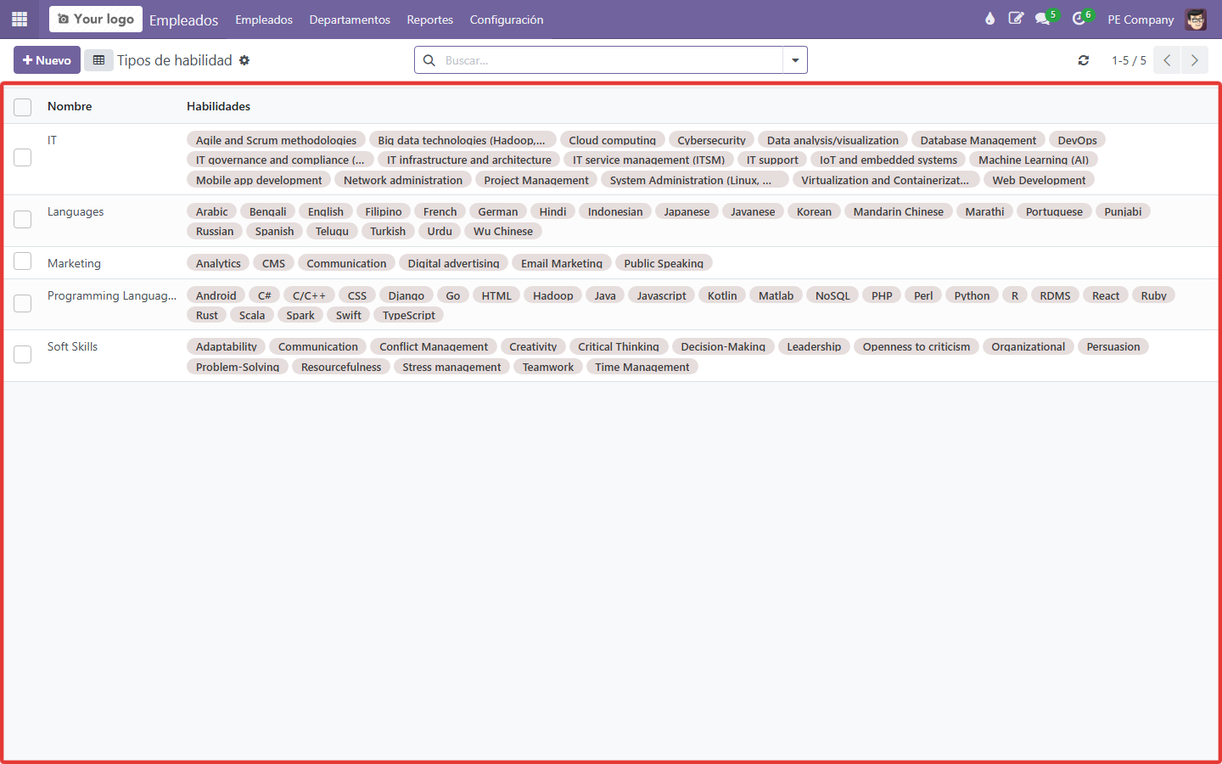Image resolution: width=1222 pixels, height=764 pixels.
Task: Click the user avatar picture
Action: point(1196,20)
